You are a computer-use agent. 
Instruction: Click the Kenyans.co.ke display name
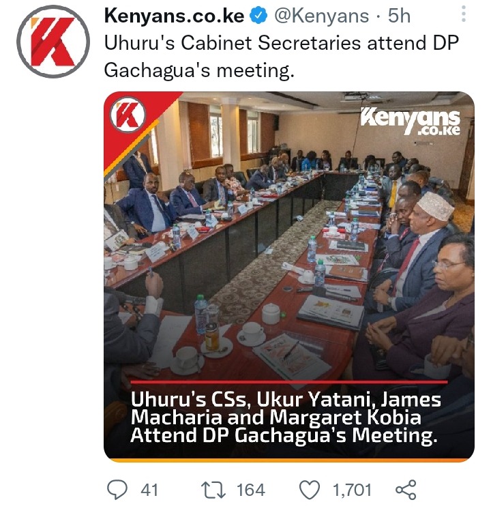[174, 16]
